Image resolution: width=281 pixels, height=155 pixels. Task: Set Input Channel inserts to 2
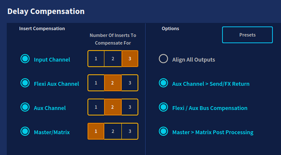click(x=113, y=59)
